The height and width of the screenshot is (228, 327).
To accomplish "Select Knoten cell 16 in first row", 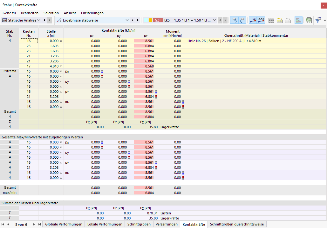I will point(29,41).
